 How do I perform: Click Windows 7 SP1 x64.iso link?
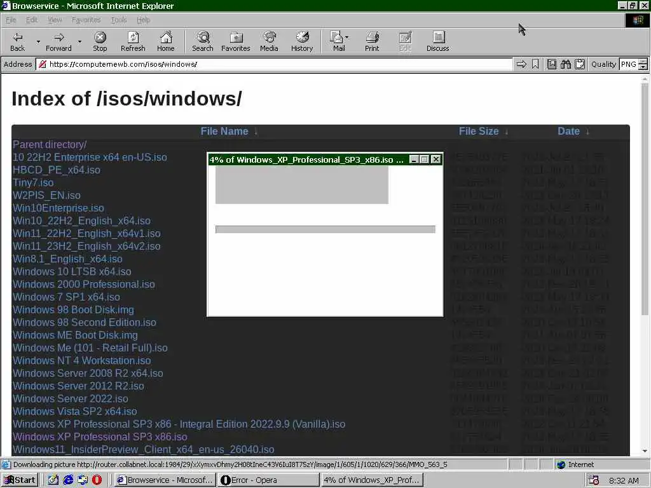(x=66, y=297)
